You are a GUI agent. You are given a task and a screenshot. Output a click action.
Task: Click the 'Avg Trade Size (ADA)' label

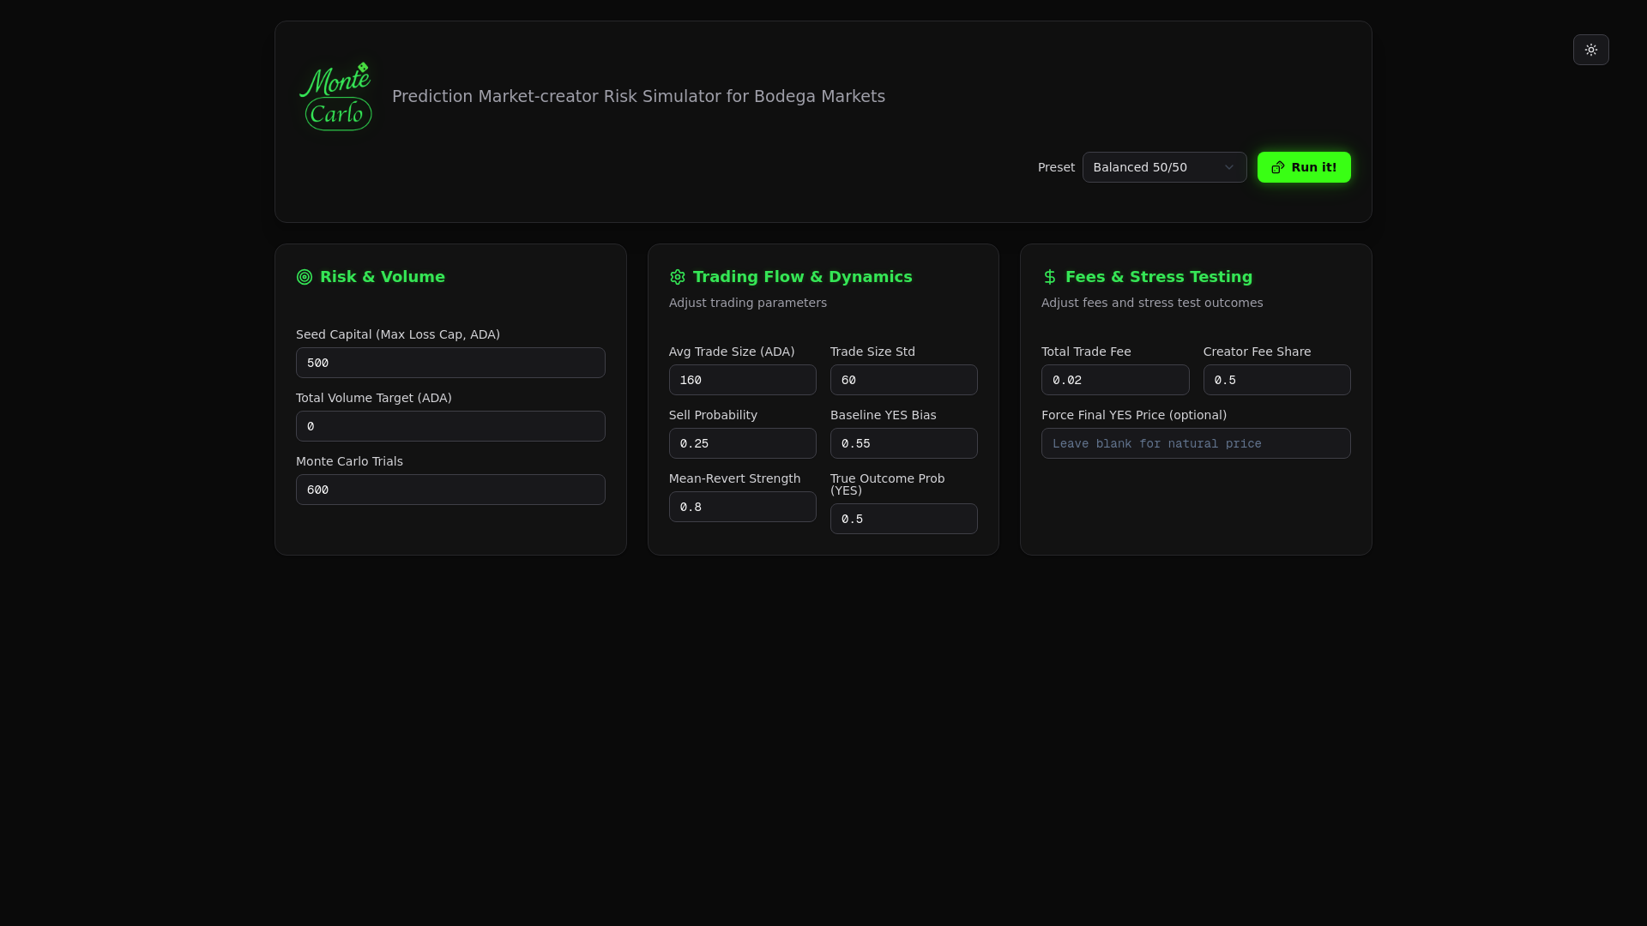tap(732, 352)
